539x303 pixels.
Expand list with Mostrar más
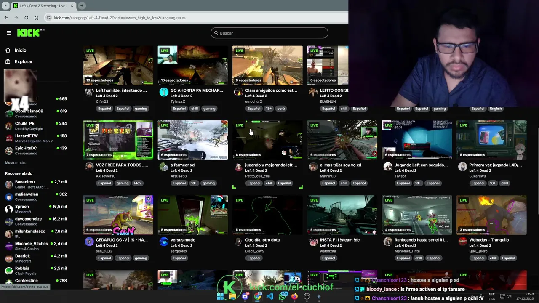point(15,162)
